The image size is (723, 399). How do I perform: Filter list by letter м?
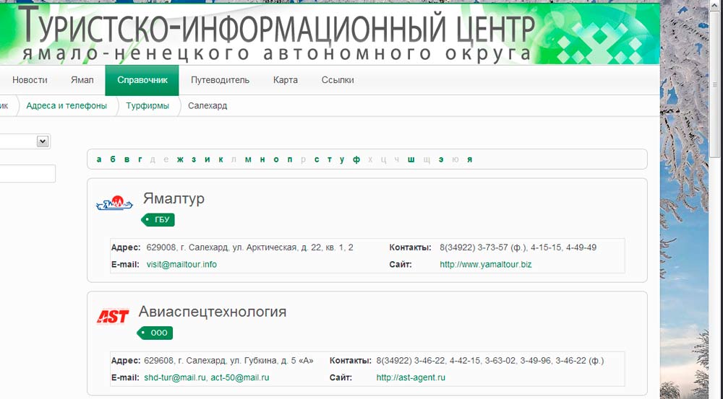pos(248,159)
